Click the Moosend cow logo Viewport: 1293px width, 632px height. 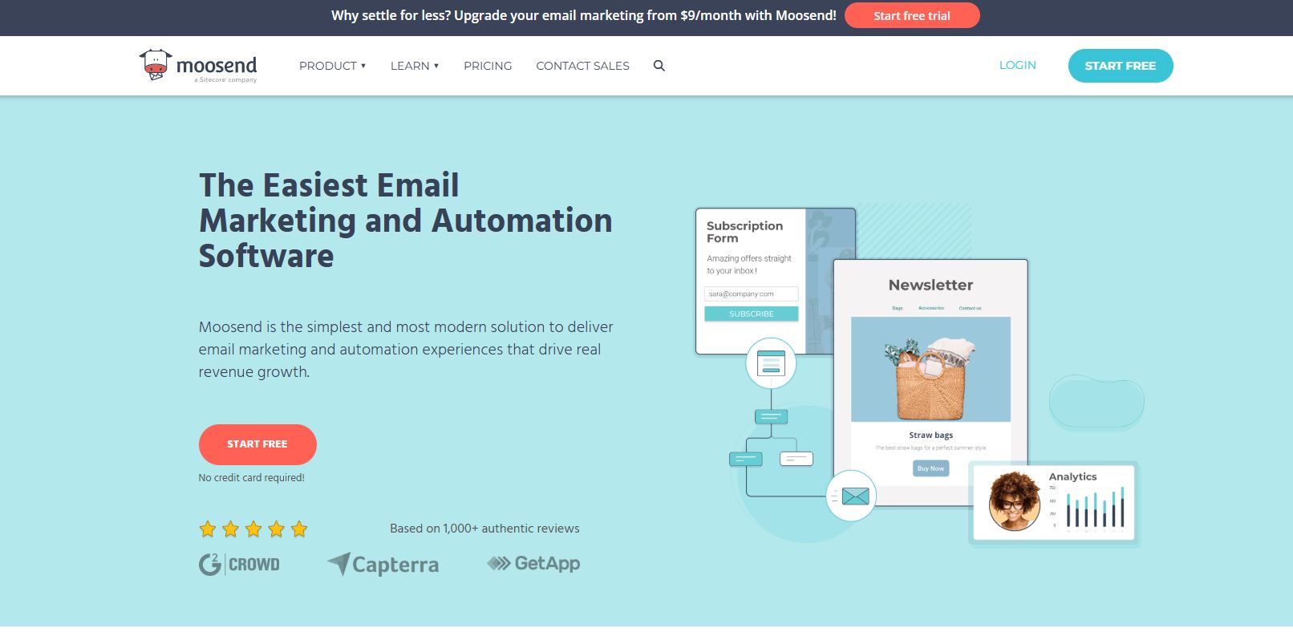(198, 66)
